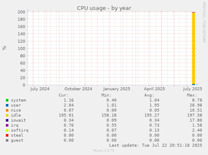208x155 pixels.
Task: Click the July 2024 axis label
Action: 40,89
